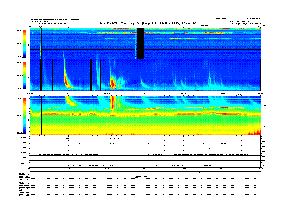Viewport: 281px width, 217px height.
Task: Click the RAD1 panel color scale bar
Action: [24, 75]
